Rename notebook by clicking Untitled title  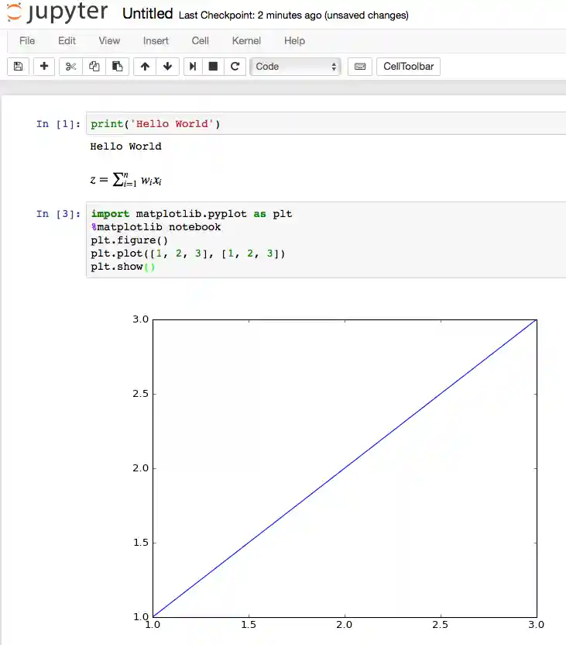pyautogui.click(x=148, y=14)
